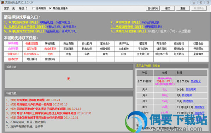This screenshot has height=133, width=211.
Task: Choose the 刺探情报 task
Action: click(x=105, y=49)
